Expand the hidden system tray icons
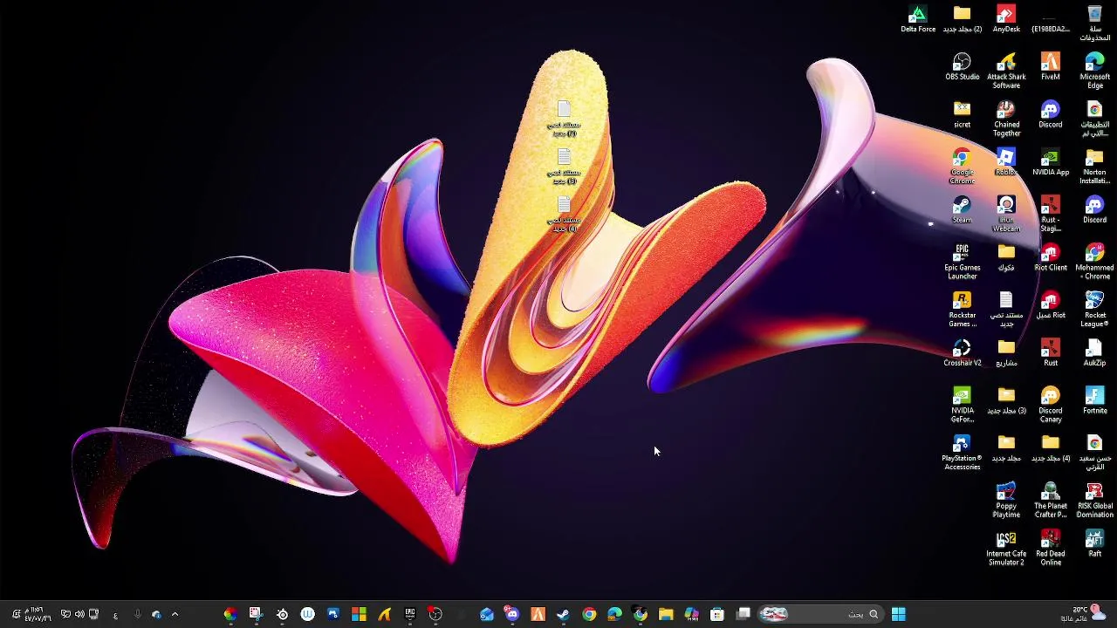 click(175, 614)
